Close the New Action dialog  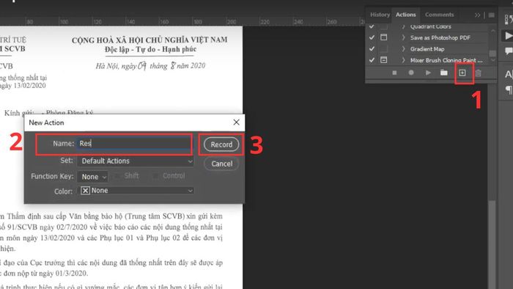[236, 122]
